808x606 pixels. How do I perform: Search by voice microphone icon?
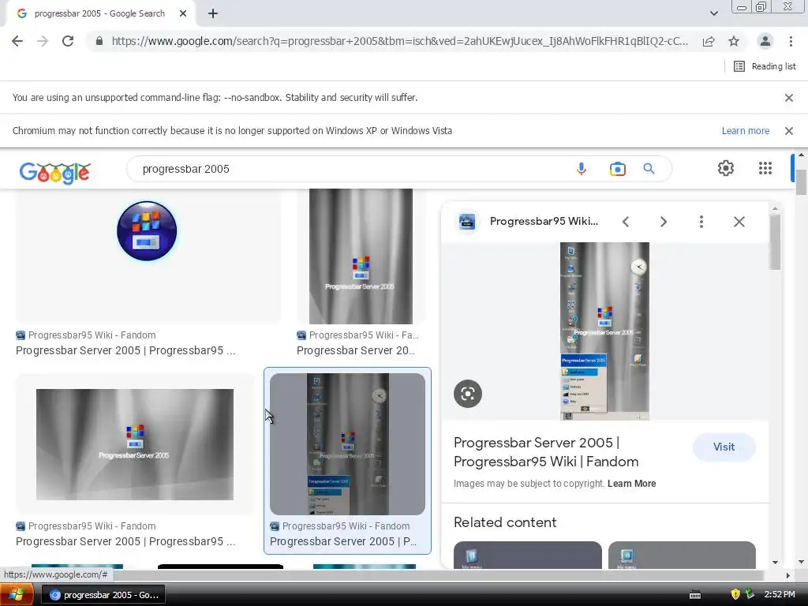582,169
